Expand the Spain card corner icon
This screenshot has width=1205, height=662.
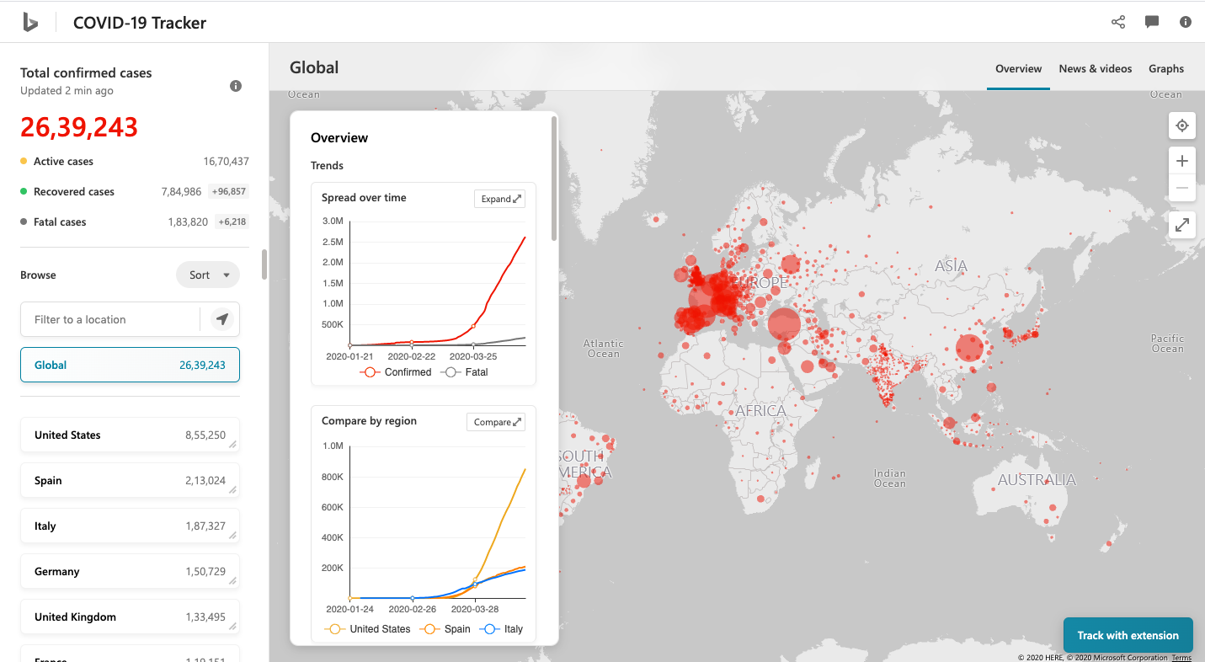coord(232,490)
